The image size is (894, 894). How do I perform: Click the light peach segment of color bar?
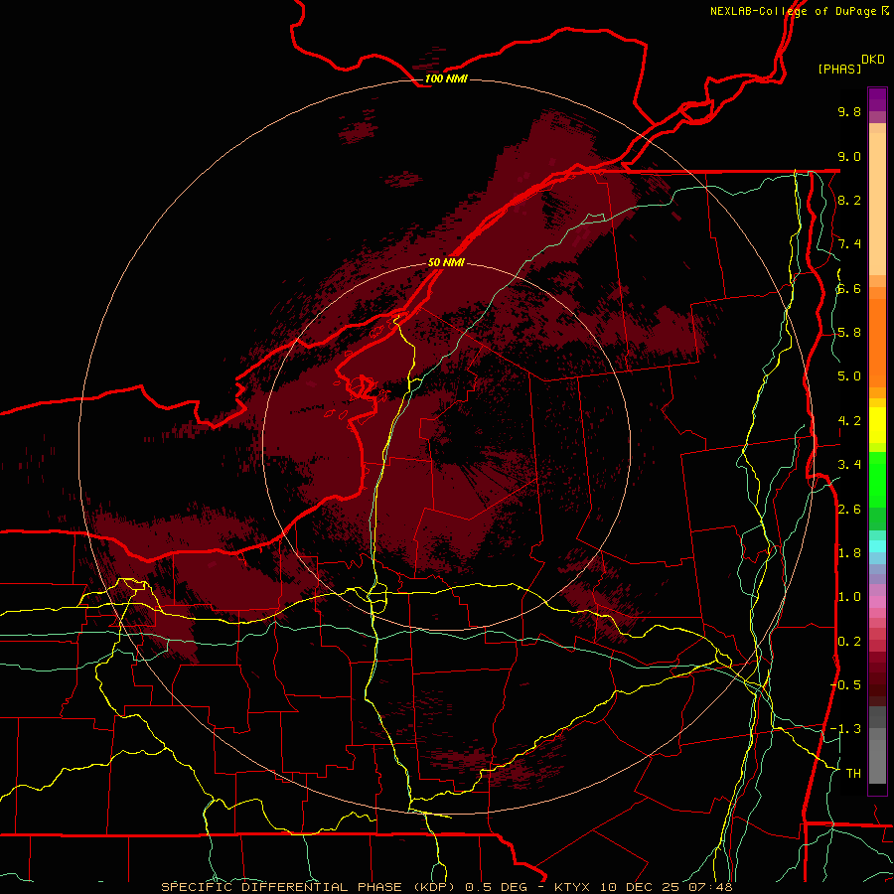pyautogui.click(x=877, y=204)
